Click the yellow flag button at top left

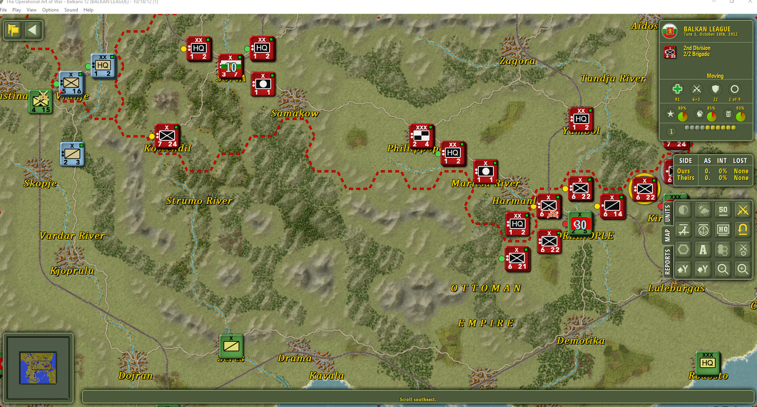point(14,30)
